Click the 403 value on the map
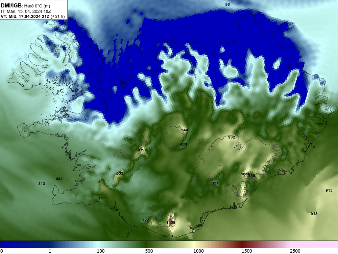Image resolution: width=338 pixels, height=254 pixels. 184,144
